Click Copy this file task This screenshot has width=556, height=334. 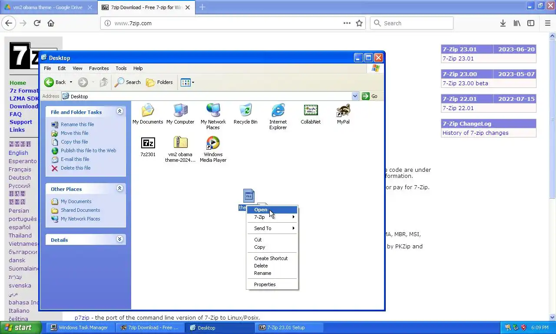pos(74,142)
